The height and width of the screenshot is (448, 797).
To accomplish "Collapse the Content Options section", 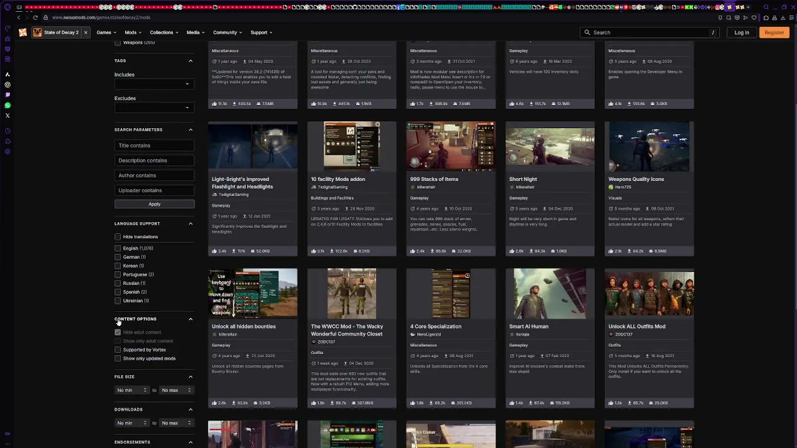I will coord(191,319).
